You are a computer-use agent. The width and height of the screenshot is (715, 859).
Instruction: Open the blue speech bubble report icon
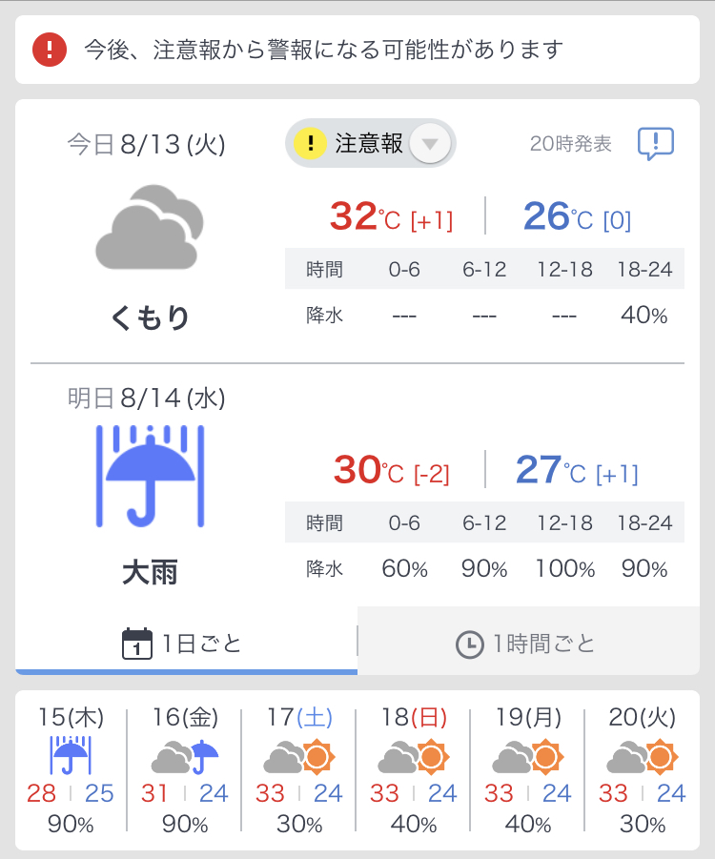(x=656, y=144)
